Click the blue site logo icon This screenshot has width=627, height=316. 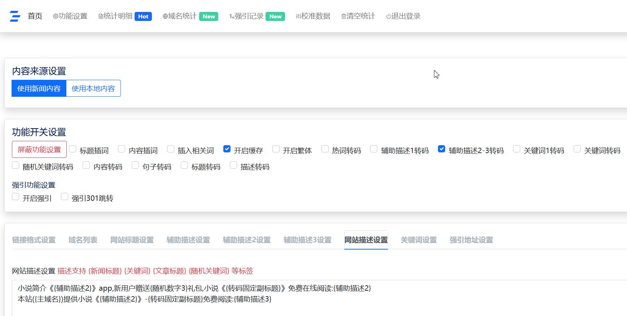click(15, 16)
